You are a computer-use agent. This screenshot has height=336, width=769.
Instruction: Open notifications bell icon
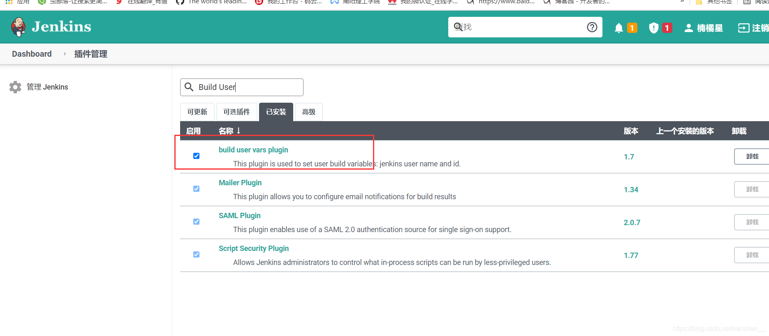(618, 28)
